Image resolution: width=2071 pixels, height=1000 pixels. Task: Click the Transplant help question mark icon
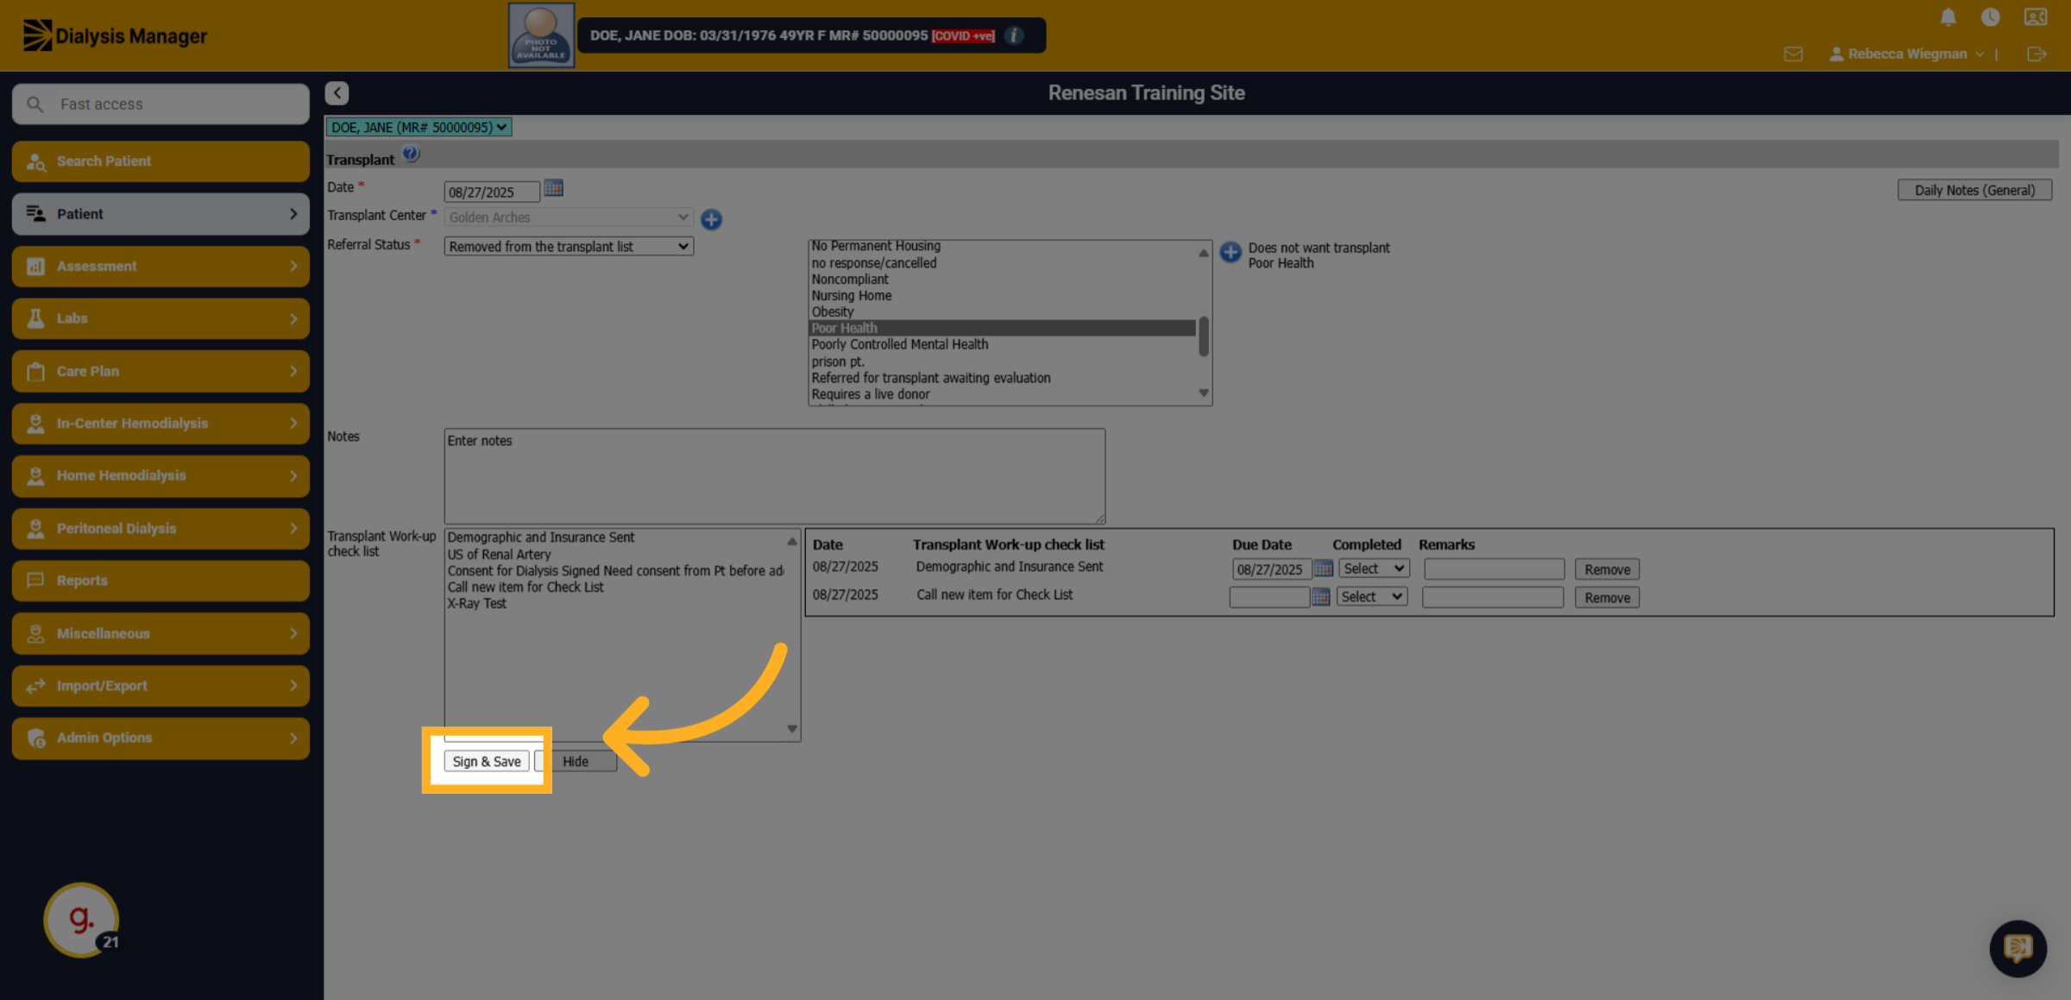[x=411, y=154]
